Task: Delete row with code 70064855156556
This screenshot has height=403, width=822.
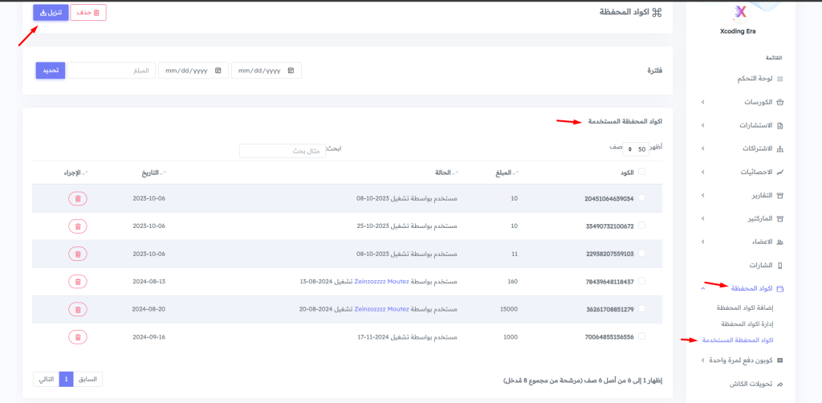Action: [78, 337]
